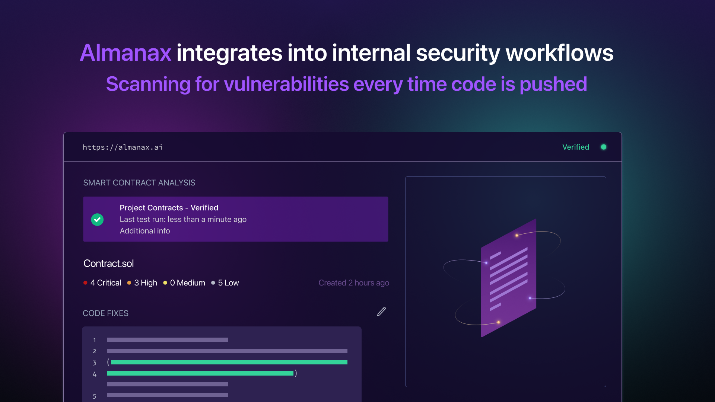Click the glowing orbit node on the document graphic
715x402 pixels.
(516, 235)
